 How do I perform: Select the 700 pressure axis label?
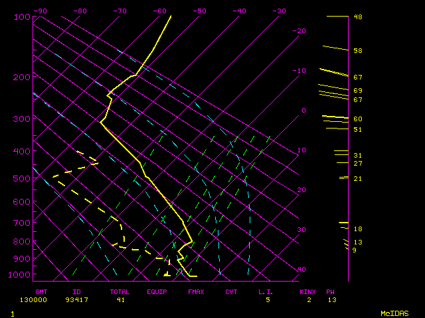21,223
